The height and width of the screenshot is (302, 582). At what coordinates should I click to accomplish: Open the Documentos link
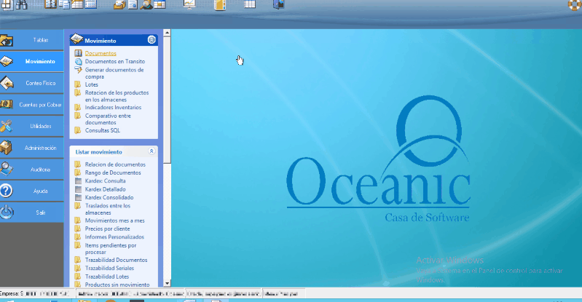(101, 53)
